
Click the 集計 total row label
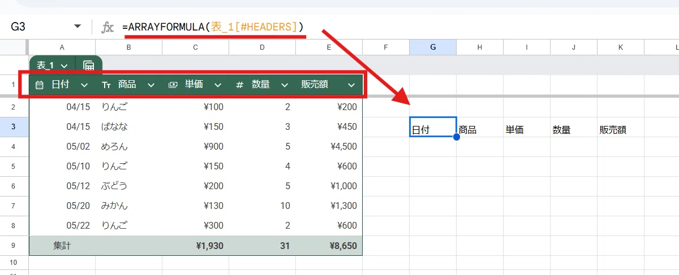coord(62,246)
